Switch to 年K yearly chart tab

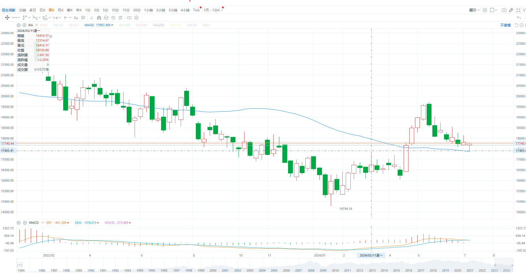tap(79, 10)
